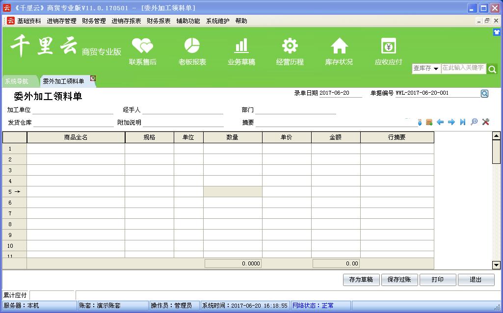Open 应收应付 yen icon
The image size is (503, 313).
pos(388,46)
